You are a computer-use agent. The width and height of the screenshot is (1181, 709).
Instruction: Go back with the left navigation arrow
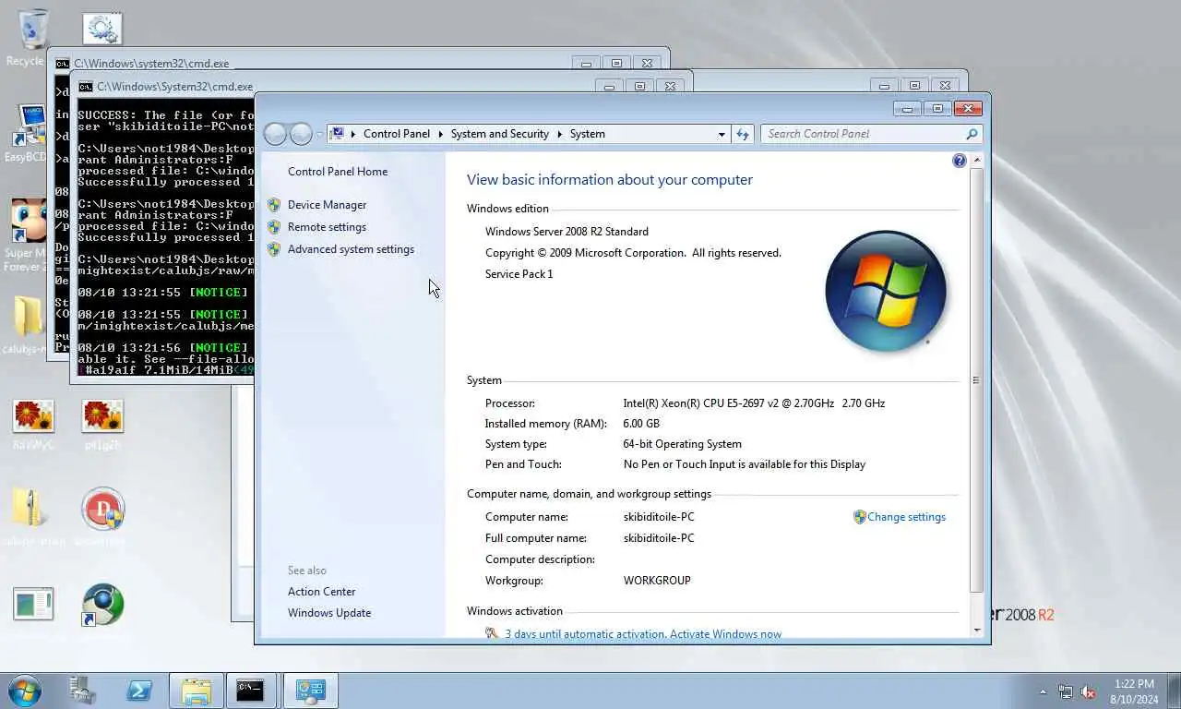tap(275, 134)
